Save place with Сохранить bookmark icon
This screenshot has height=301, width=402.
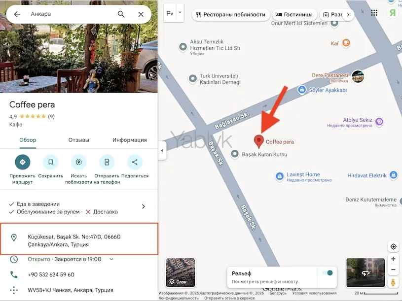coord(50,162)
